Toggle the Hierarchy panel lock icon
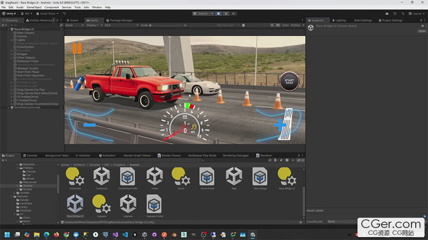This screenshot has height=240, width=428. tap(57, 20)
